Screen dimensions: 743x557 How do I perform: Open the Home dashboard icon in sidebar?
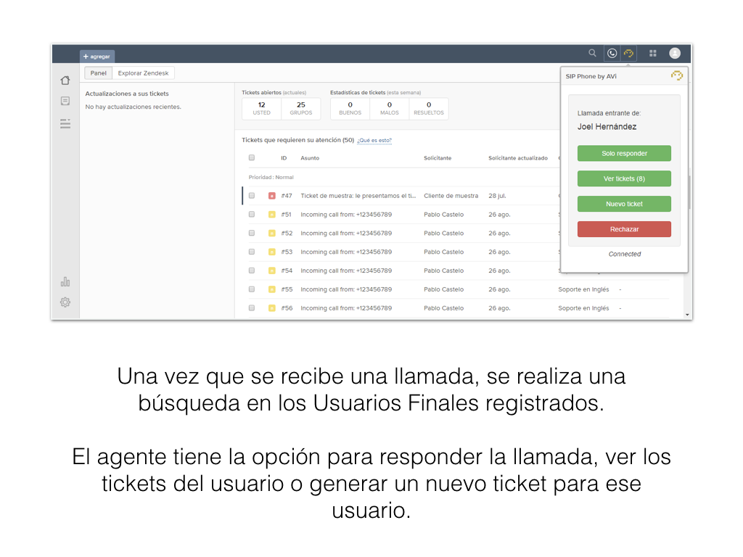click(x=65, y=81)
